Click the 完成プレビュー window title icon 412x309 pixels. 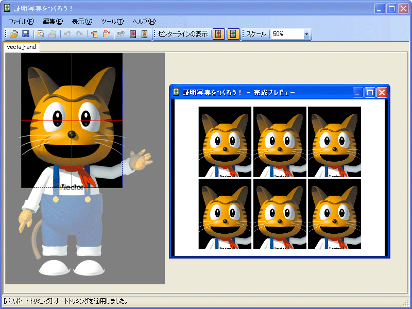coord(176,92)
